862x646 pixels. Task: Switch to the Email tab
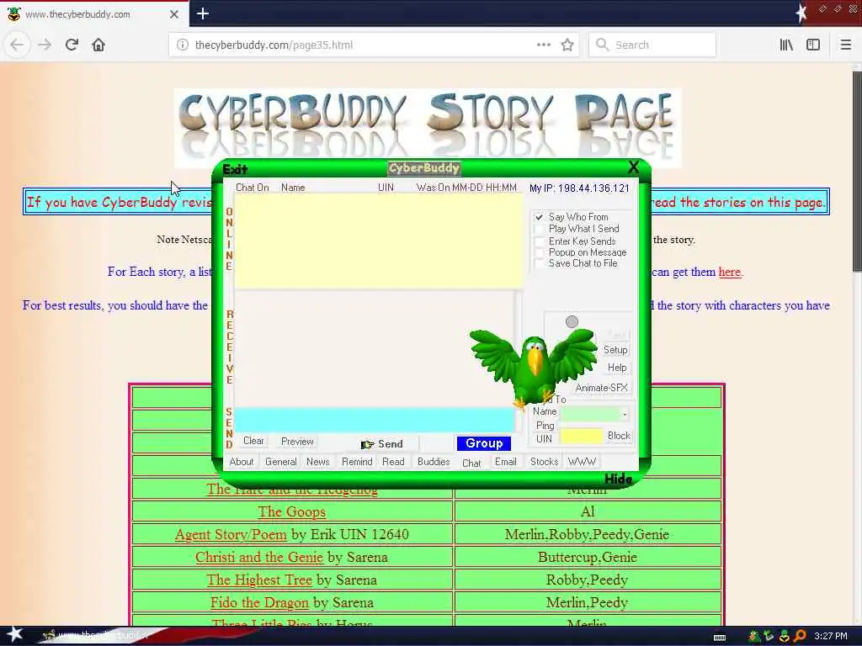505,462
